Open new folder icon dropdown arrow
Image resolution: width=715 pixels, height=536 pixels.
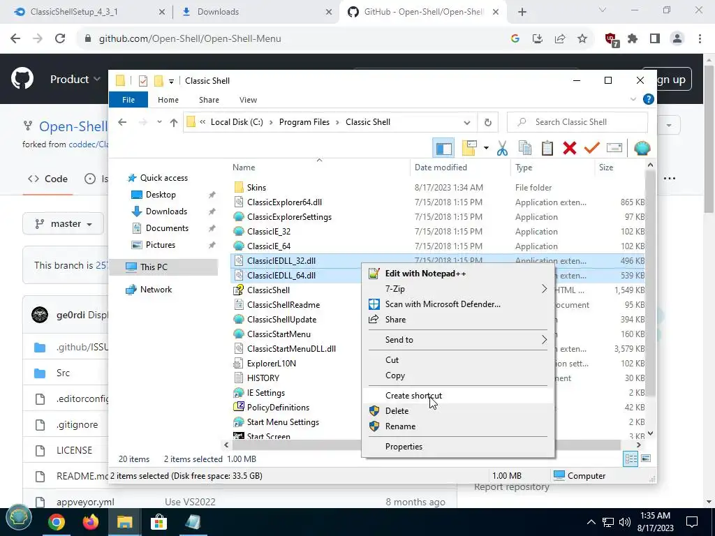[486, 148]
